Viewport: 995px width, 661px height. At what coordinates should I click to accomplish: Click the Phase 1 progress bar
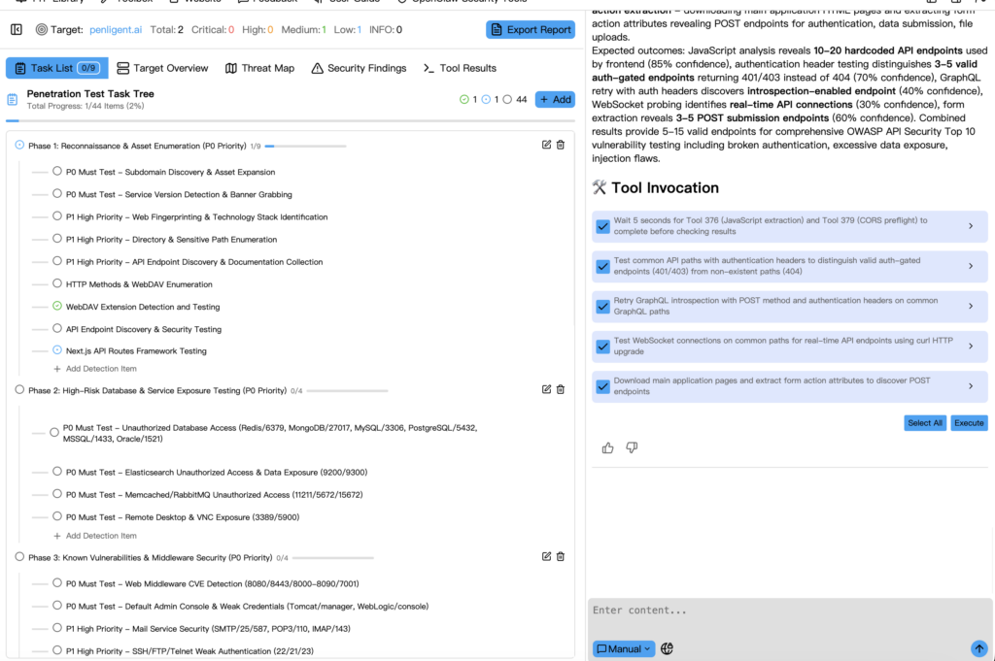(305, 146)
